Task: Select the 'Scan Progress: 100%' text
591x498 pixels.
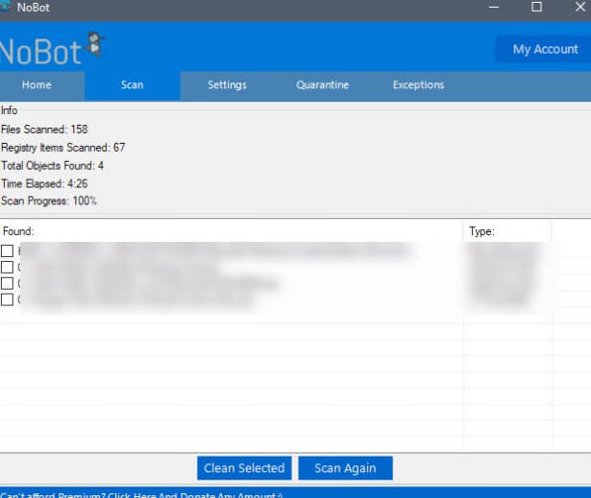Action: click(x=49, y=201)
